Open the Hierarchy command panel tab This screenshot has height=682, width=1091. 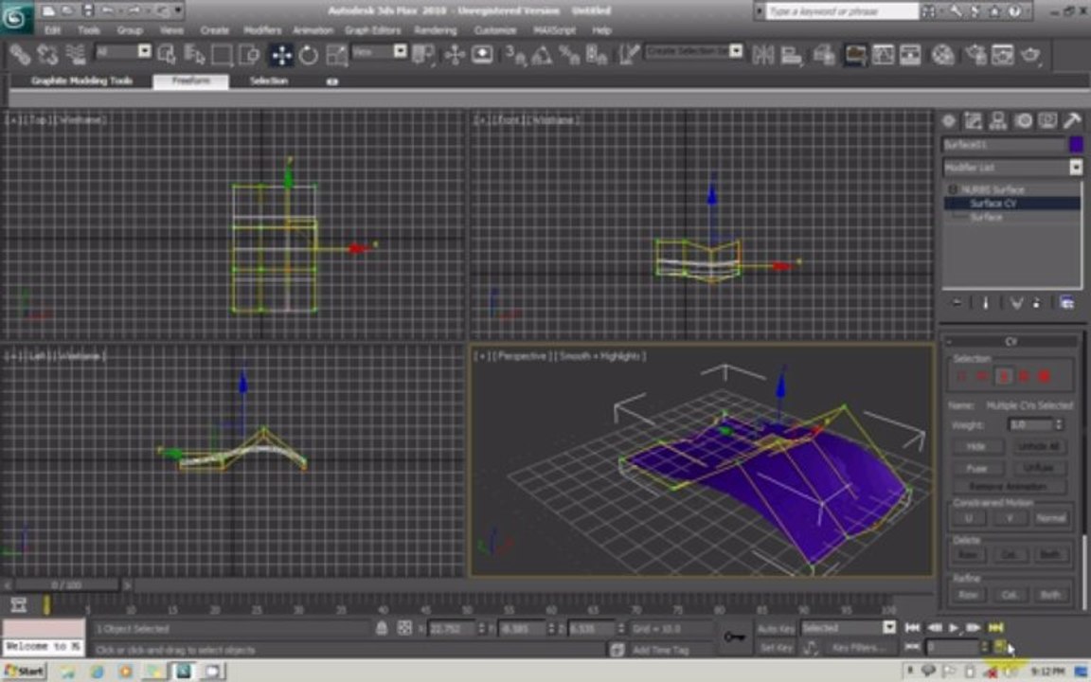point(998,121)
